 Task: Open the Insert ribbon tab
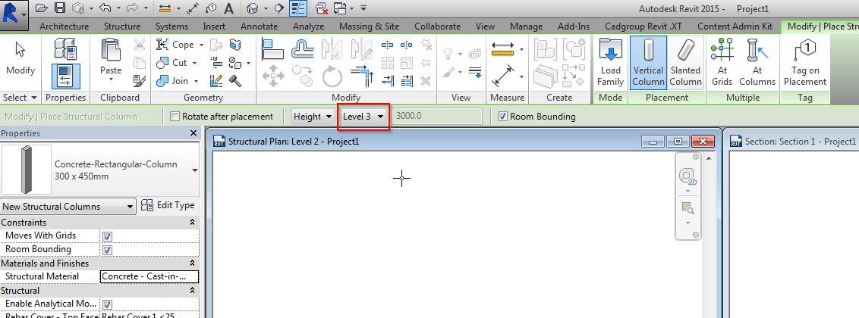pos(214,26)
